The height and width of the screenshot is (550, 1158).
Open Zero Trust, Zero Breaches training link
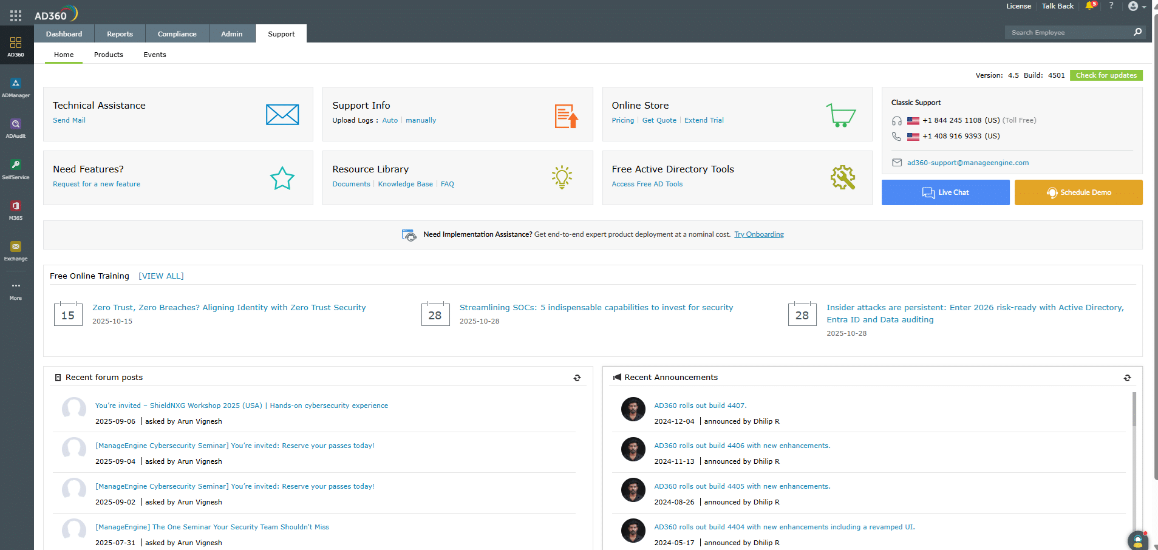pos(229,308)
